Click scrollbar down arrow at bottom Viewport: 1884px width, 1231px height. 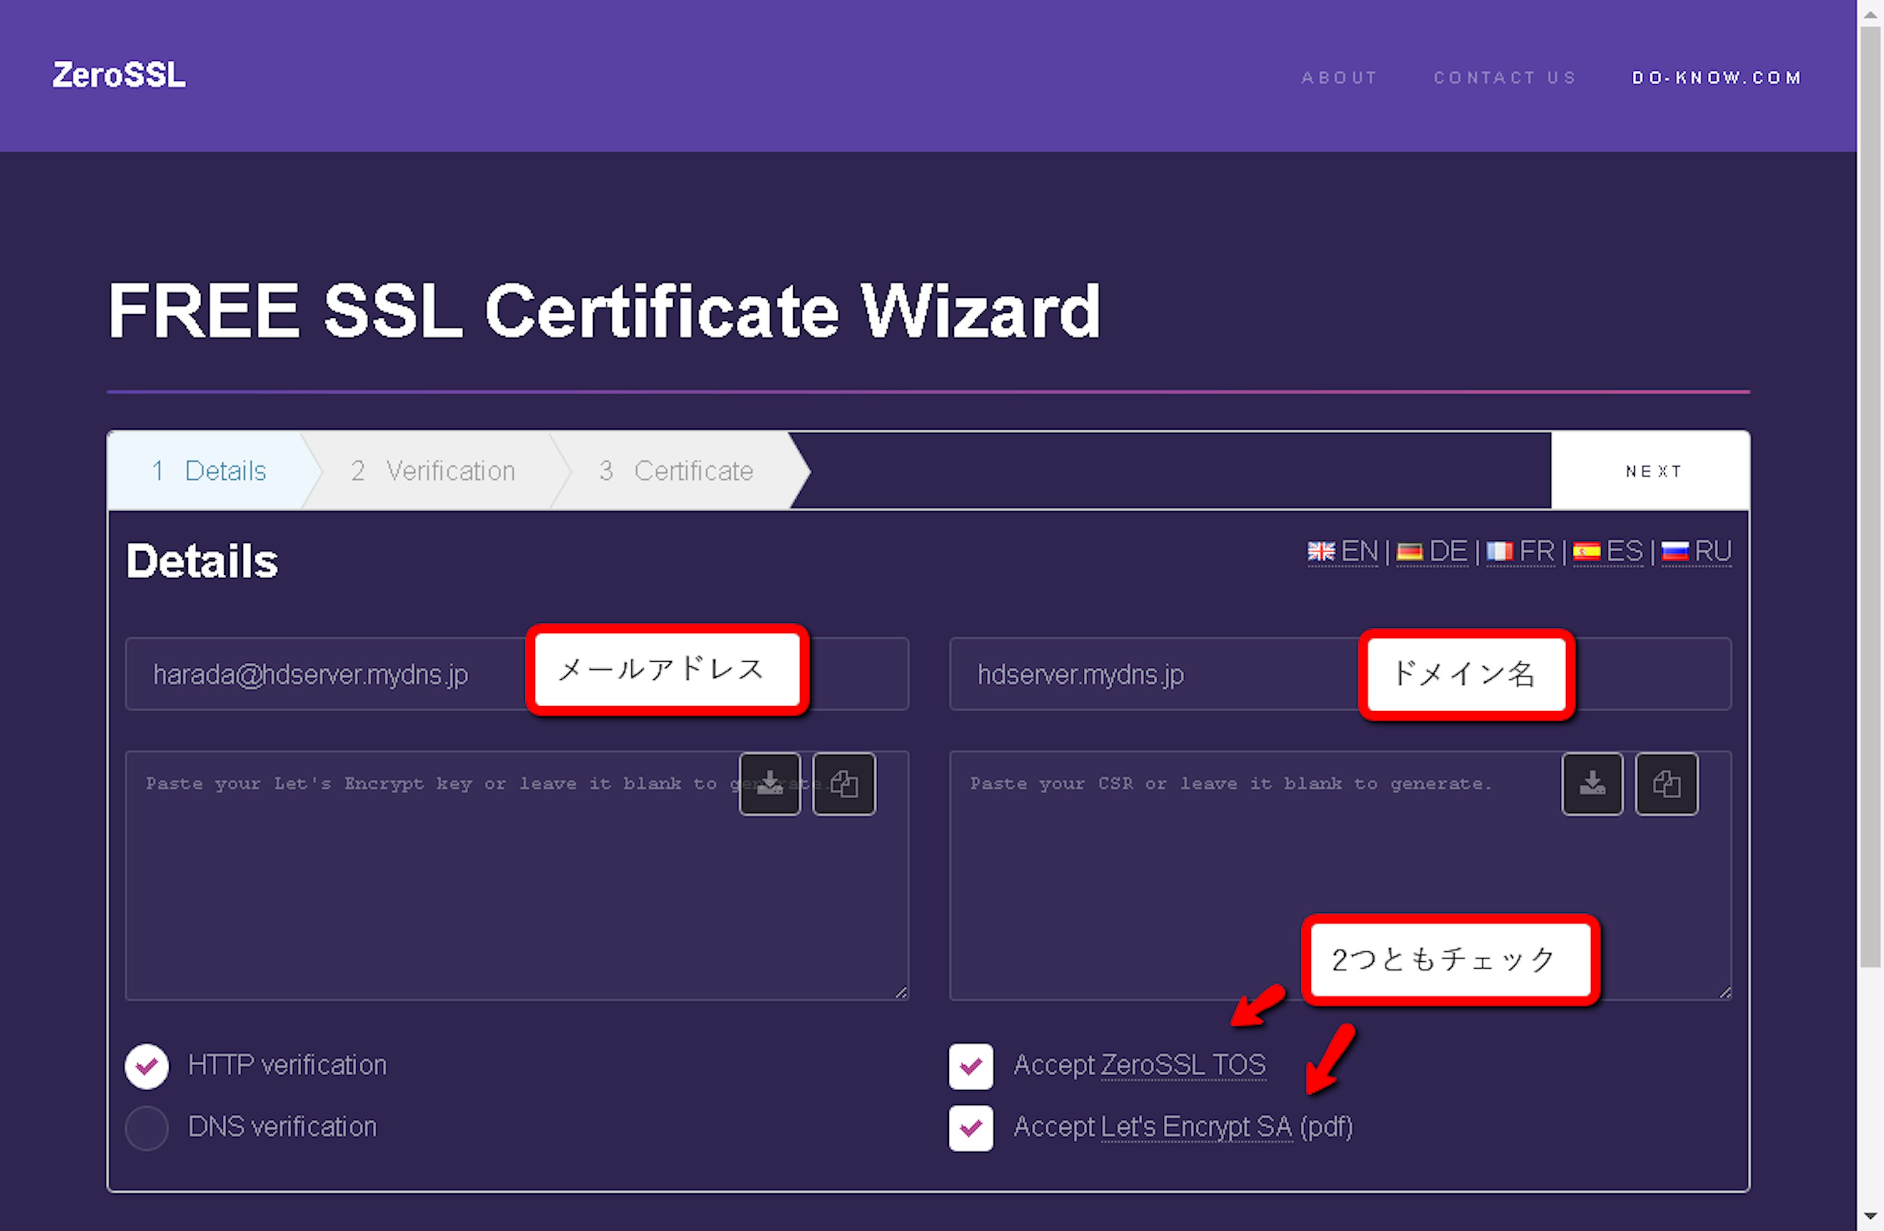point(1870,1216)
